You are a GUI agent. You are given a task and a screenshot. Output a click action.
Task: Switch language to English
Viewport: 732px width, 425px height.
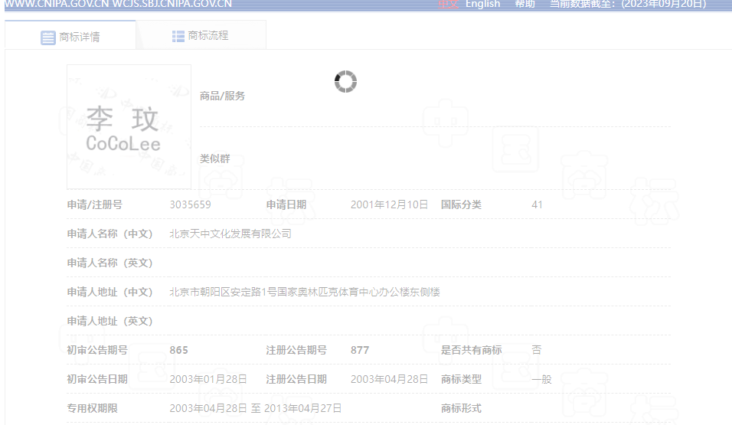coord(482,4)
